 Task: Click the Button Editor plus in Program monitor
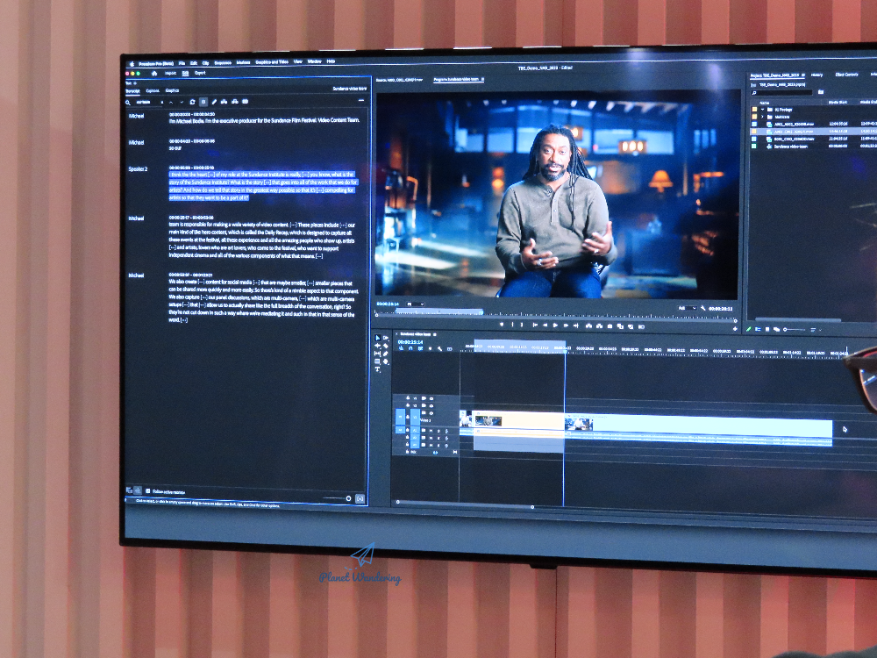(x=735, y=328)
